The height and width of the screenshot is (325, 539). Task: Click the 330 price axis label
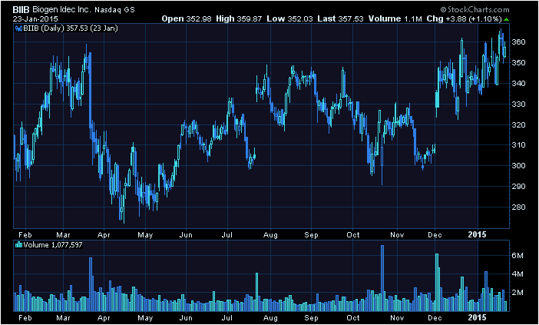click(518, 104)
